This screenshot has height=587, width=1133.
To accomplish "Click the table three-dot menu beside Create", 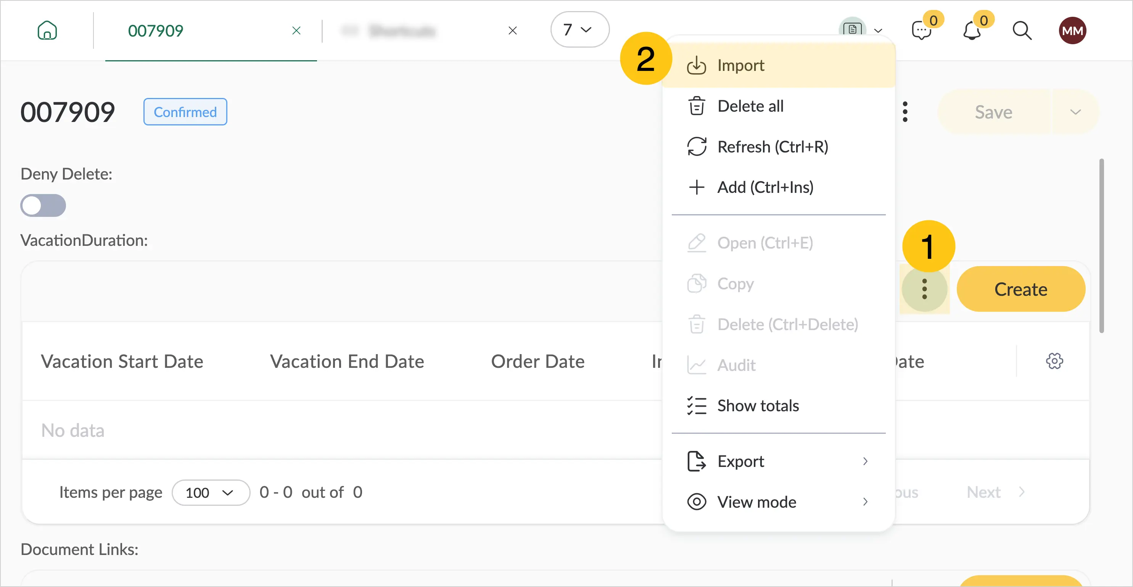I will pos(925,289).
